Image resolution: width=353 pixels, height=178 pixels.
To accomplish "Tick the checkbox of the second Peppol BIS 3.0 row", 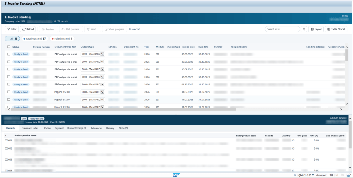I will tap(9, 99).
